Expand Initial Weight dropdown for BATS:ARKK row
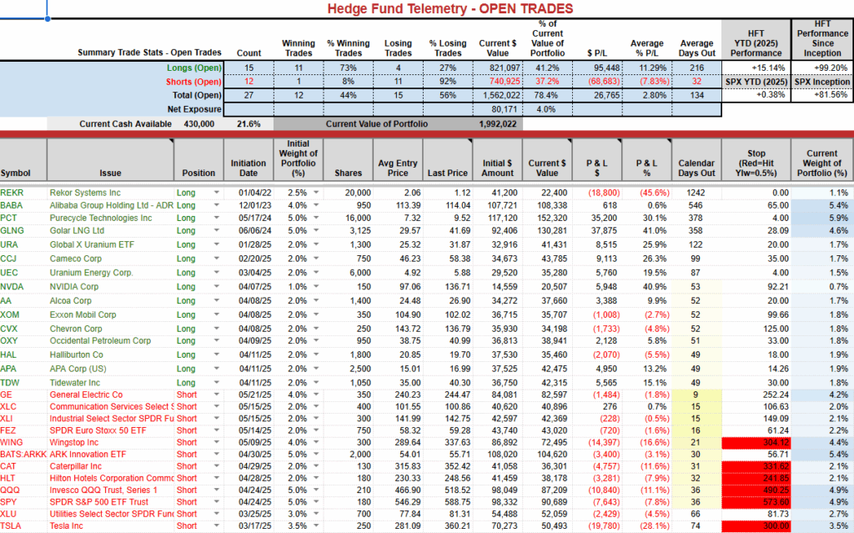The width and height of the screenshot is (854, 533). point(316,455)
